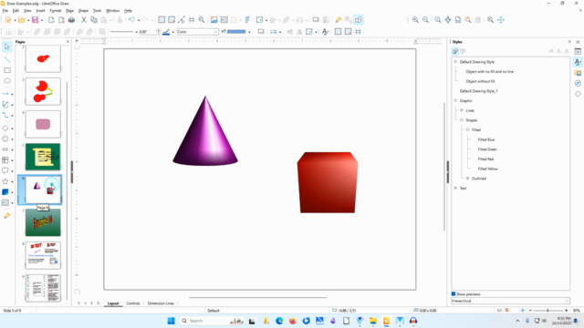Click the Open document folder icon
Viewport: 584px width, 328px height.
click(x=22, y=20)
